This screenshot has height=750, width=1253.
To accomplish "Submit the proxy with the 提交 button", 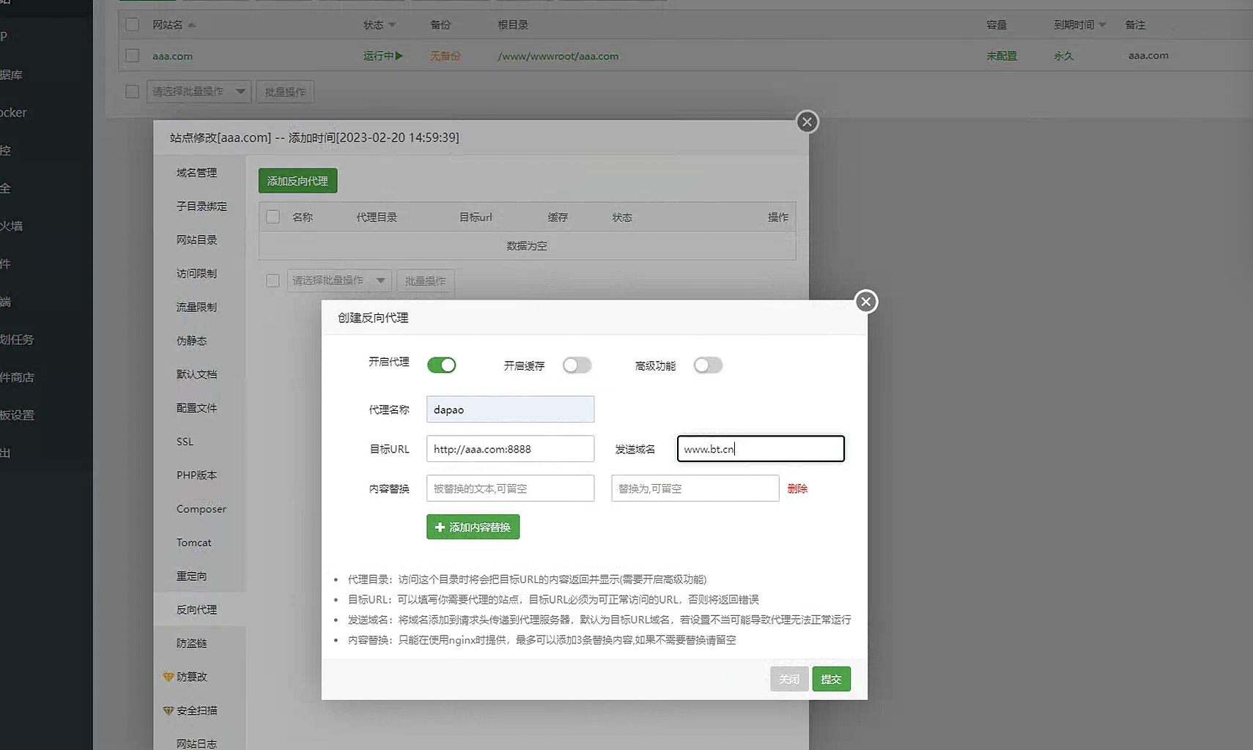I will click(831, 679).
